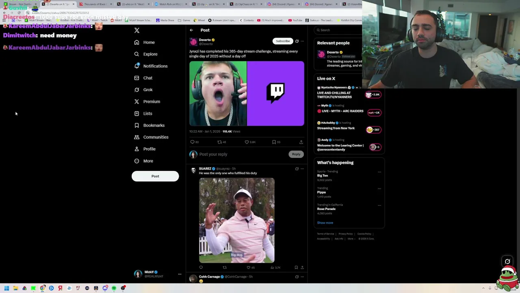This screenshot has width=520, height=293.
Task: Open Nyatasha Nyanners live stream entry
Action: (349, 93)
